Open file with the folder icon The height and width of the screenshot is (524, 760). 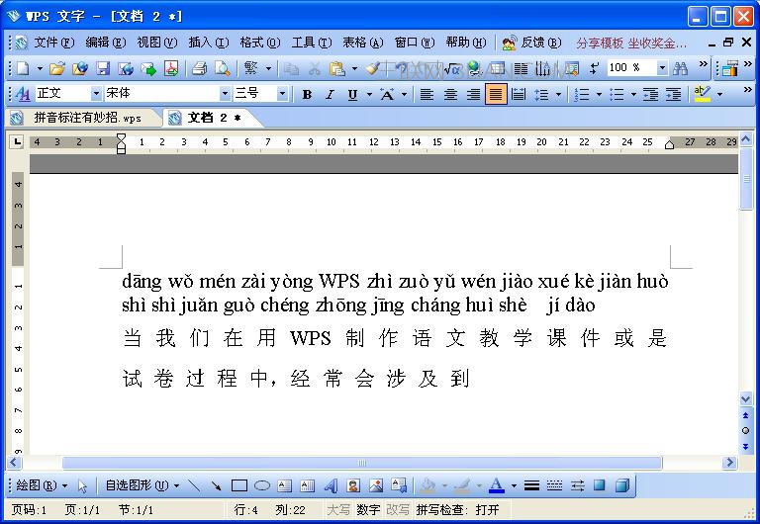pyautogui.click(x=56, y=69)
